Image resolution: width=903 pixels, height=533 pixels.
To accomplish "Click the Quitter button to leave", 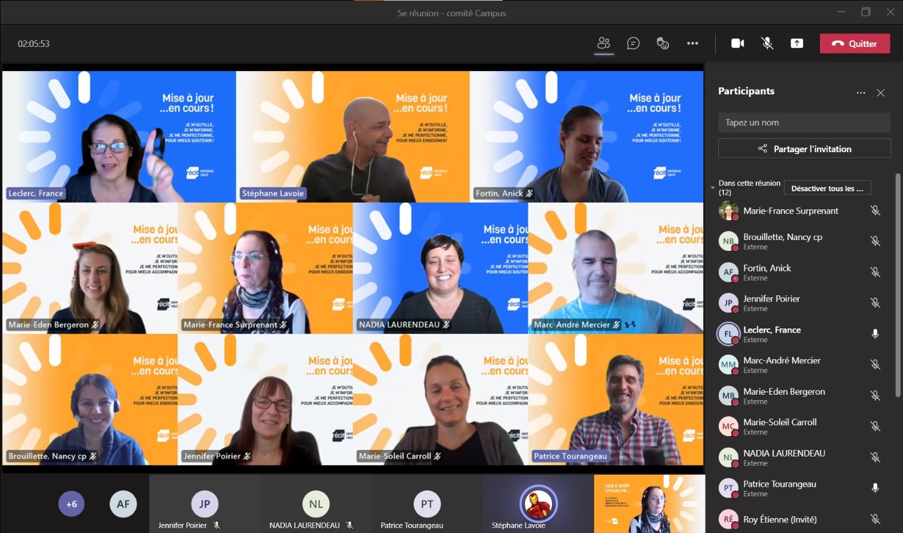I will tap(854, 43).
